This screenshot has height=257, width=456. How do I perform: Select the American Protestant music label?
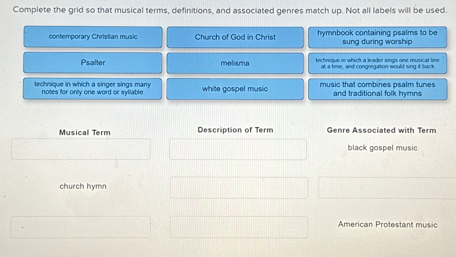coord(387,225)
